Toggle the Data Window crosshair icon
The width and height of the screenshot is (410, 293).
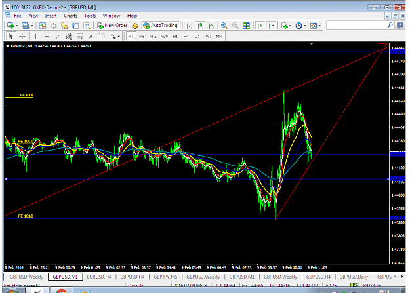(x=54, y=26)
